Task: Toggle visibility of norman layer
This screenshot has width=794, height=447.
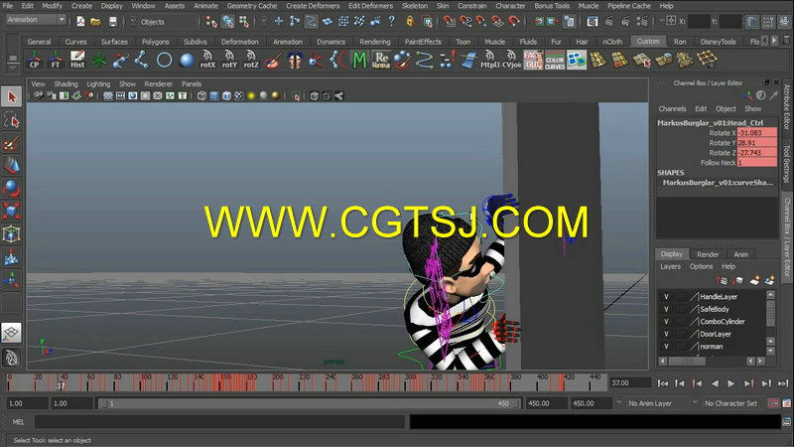Action: click(x=666, y=347)
